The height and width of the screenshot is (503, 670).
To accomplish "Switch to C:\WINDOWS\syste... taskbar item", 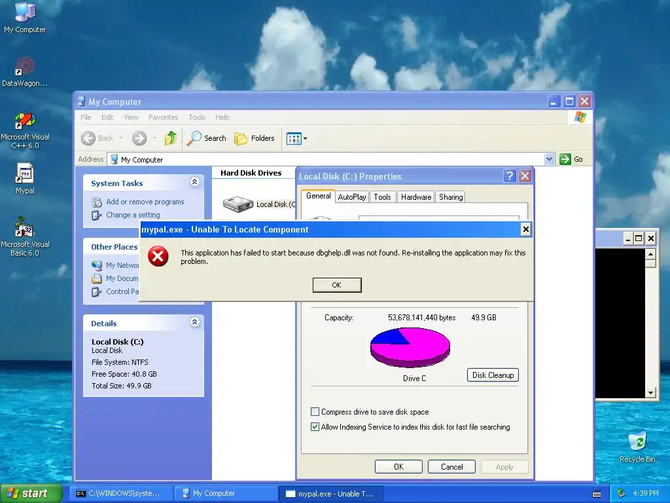I will click(x=121, y=494).
